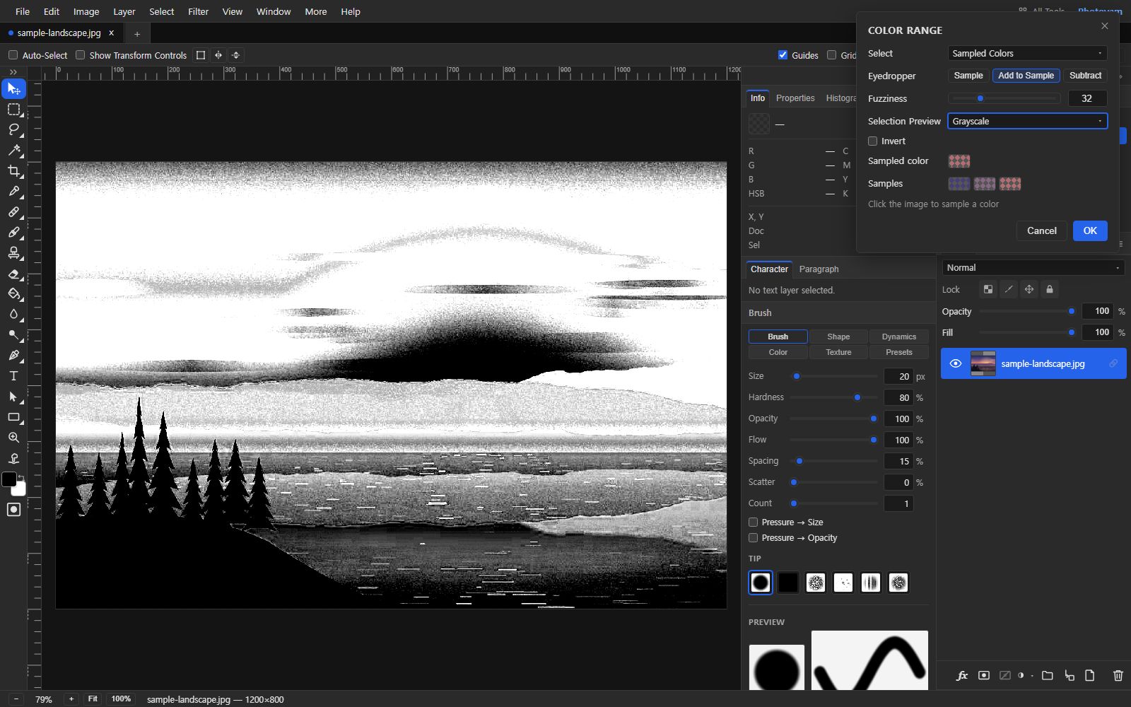Click the lock all layer icon

click(1050, 289)
